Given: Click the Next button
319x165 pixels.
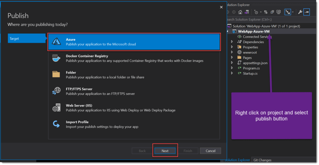Looking at the screenshot, I should 165,151.
